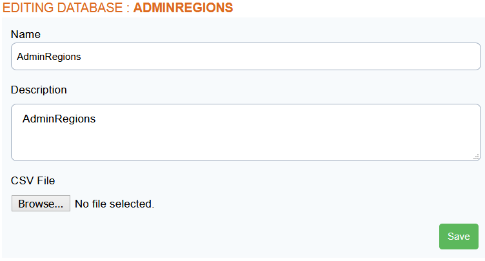Click the top-right area of Description box
485x261 pixels.
click(x=448, y=116)
